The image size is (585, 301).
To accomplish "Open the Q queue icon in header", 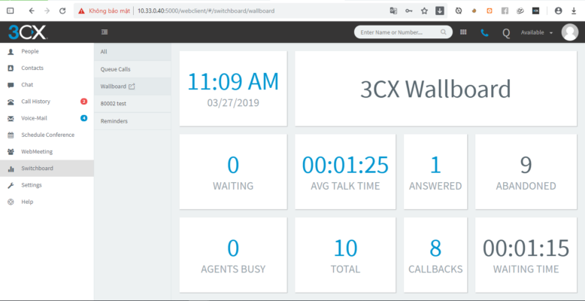I will 505,32.
